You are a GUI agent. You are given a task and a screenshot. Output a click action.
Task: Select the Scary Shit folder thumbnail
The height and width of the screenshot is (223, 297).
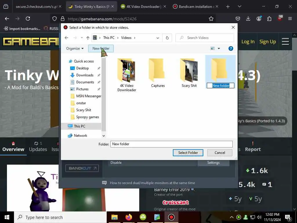click(x=189, y=70)
